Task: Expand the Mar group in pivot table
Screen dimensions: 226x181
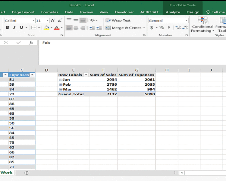Action: (x=61, y=89)
